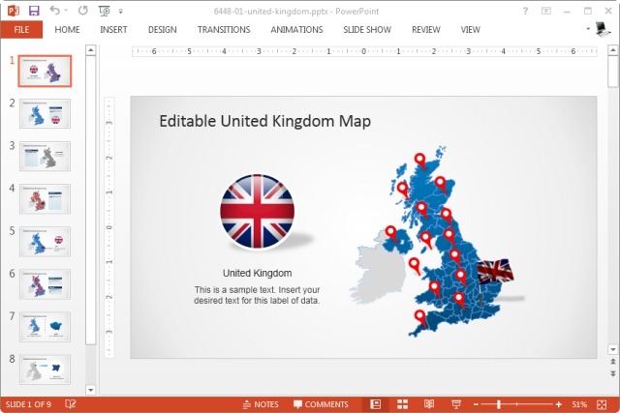Go to next slide double-arrow button
The height and width of the screenshot is (413, 620).
[613, 373]
